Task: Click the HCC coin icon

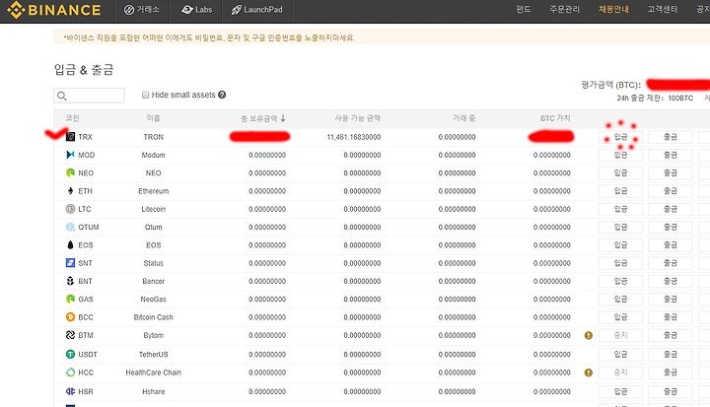Action: (70, 373)
